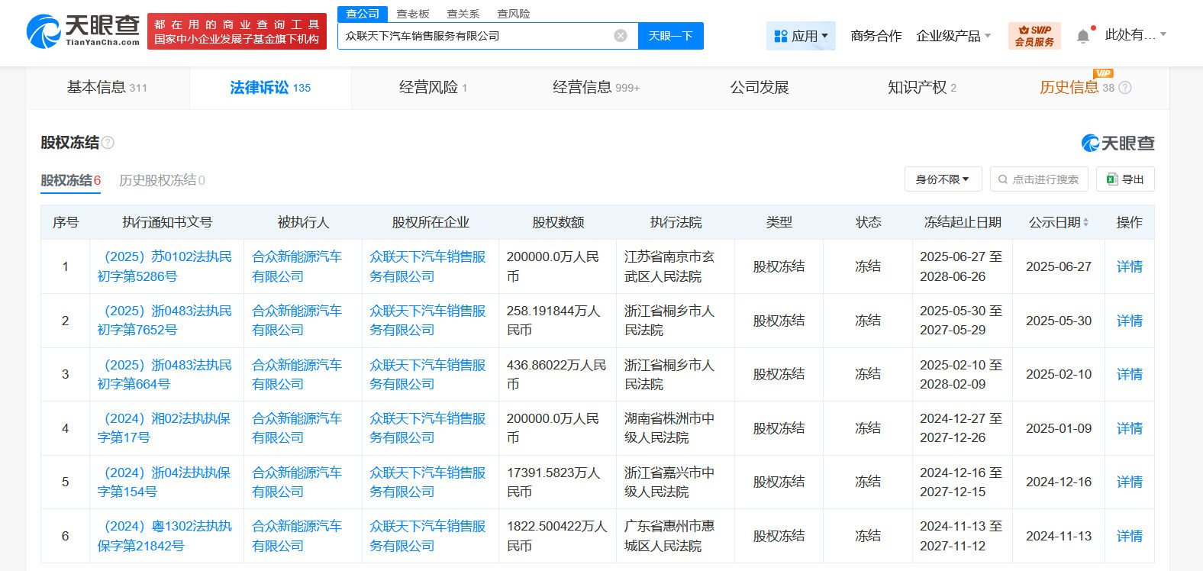The width and height of the screenshot is (1203, 571).
Task: Select freeze period 2025-02-10 至 2028-02-09
Action: [961, 374]
